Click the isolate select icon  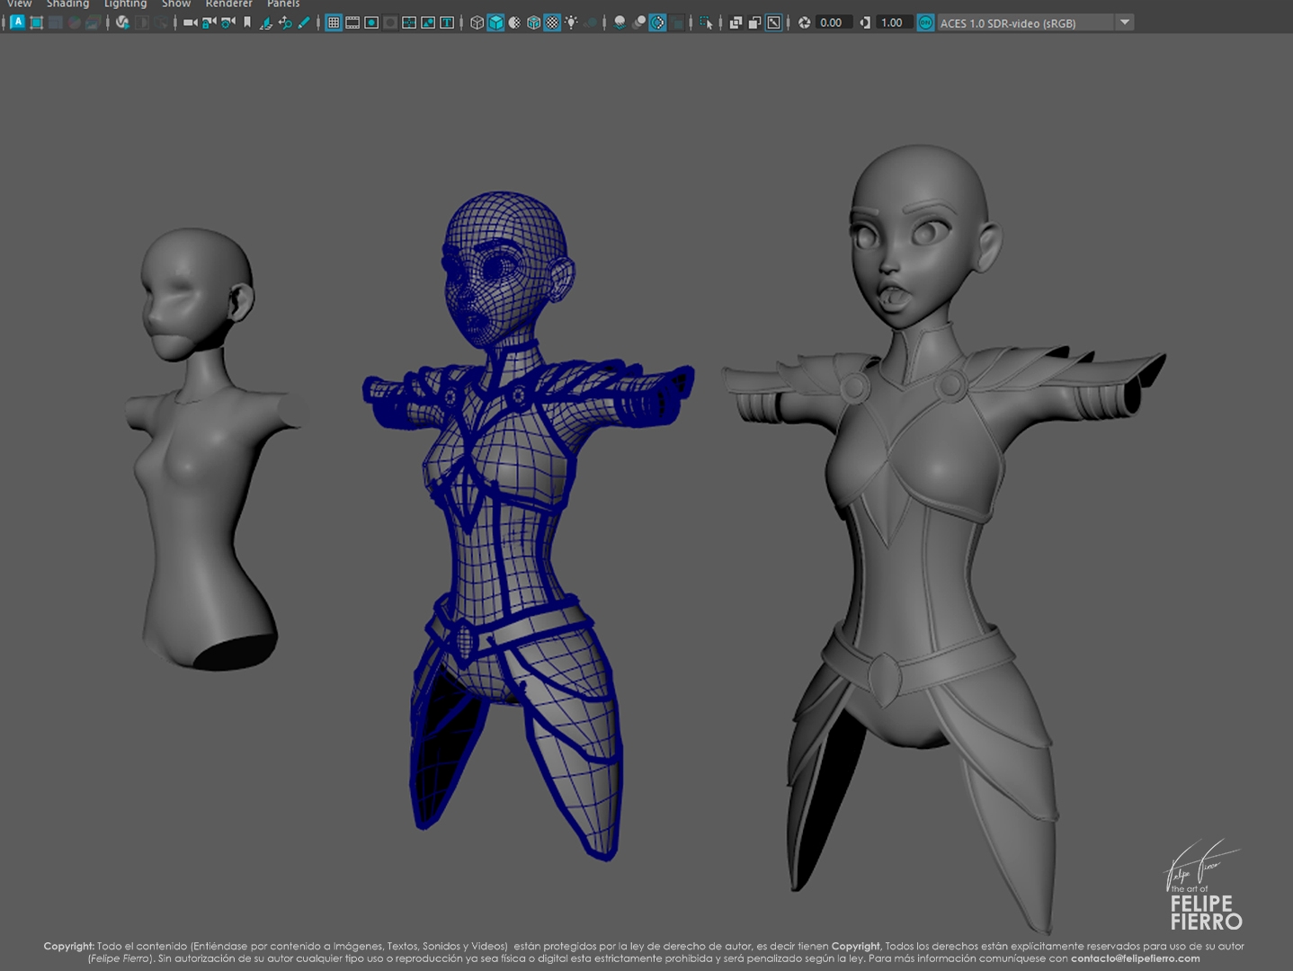(x=706, y=22)
